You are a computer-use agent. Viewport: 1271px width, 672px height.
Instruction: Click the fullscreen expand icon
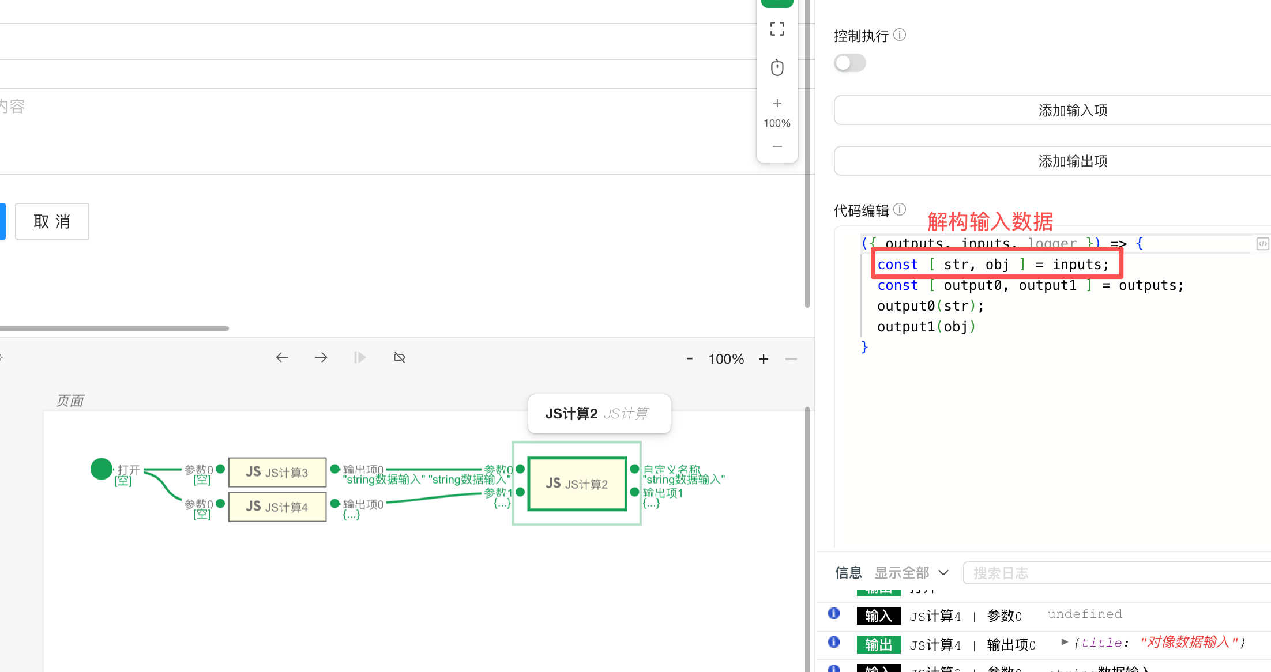click(777, 29)
